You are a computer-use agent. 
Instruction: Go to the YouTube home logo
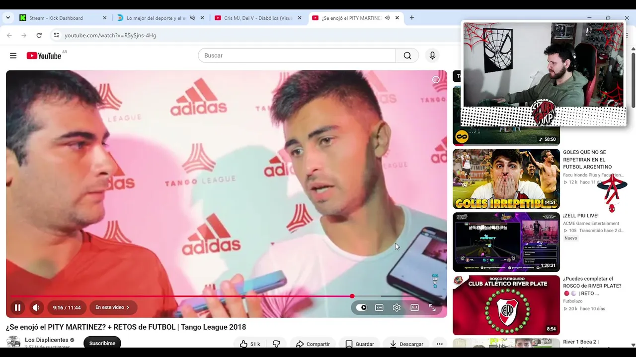pyautogui.click(x=44, y=56)
